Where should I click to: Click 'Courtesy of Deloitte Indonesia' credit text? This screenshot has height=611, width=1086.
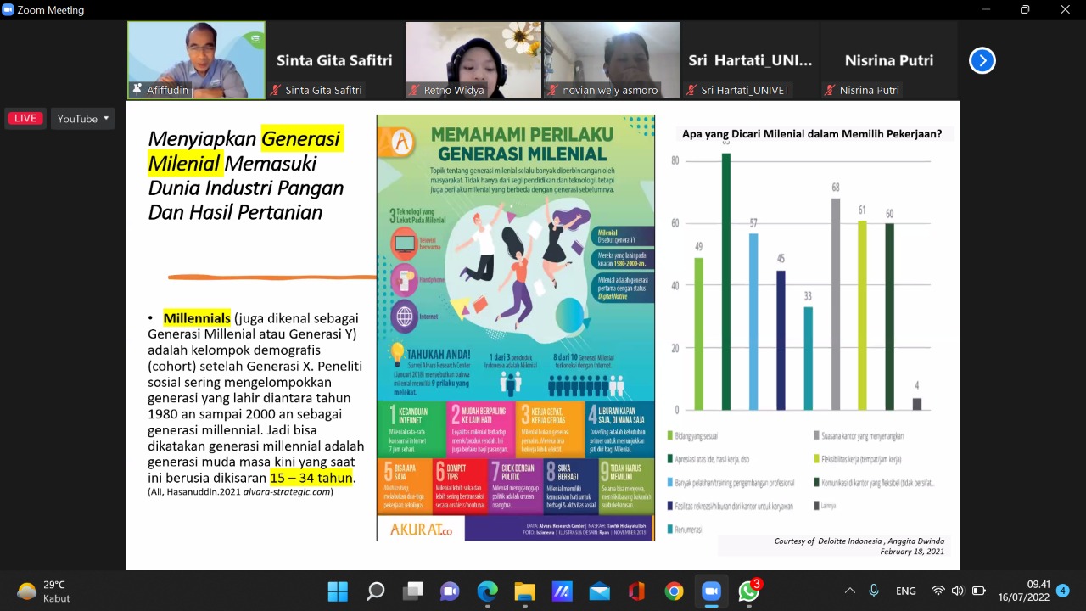point(859,546)
